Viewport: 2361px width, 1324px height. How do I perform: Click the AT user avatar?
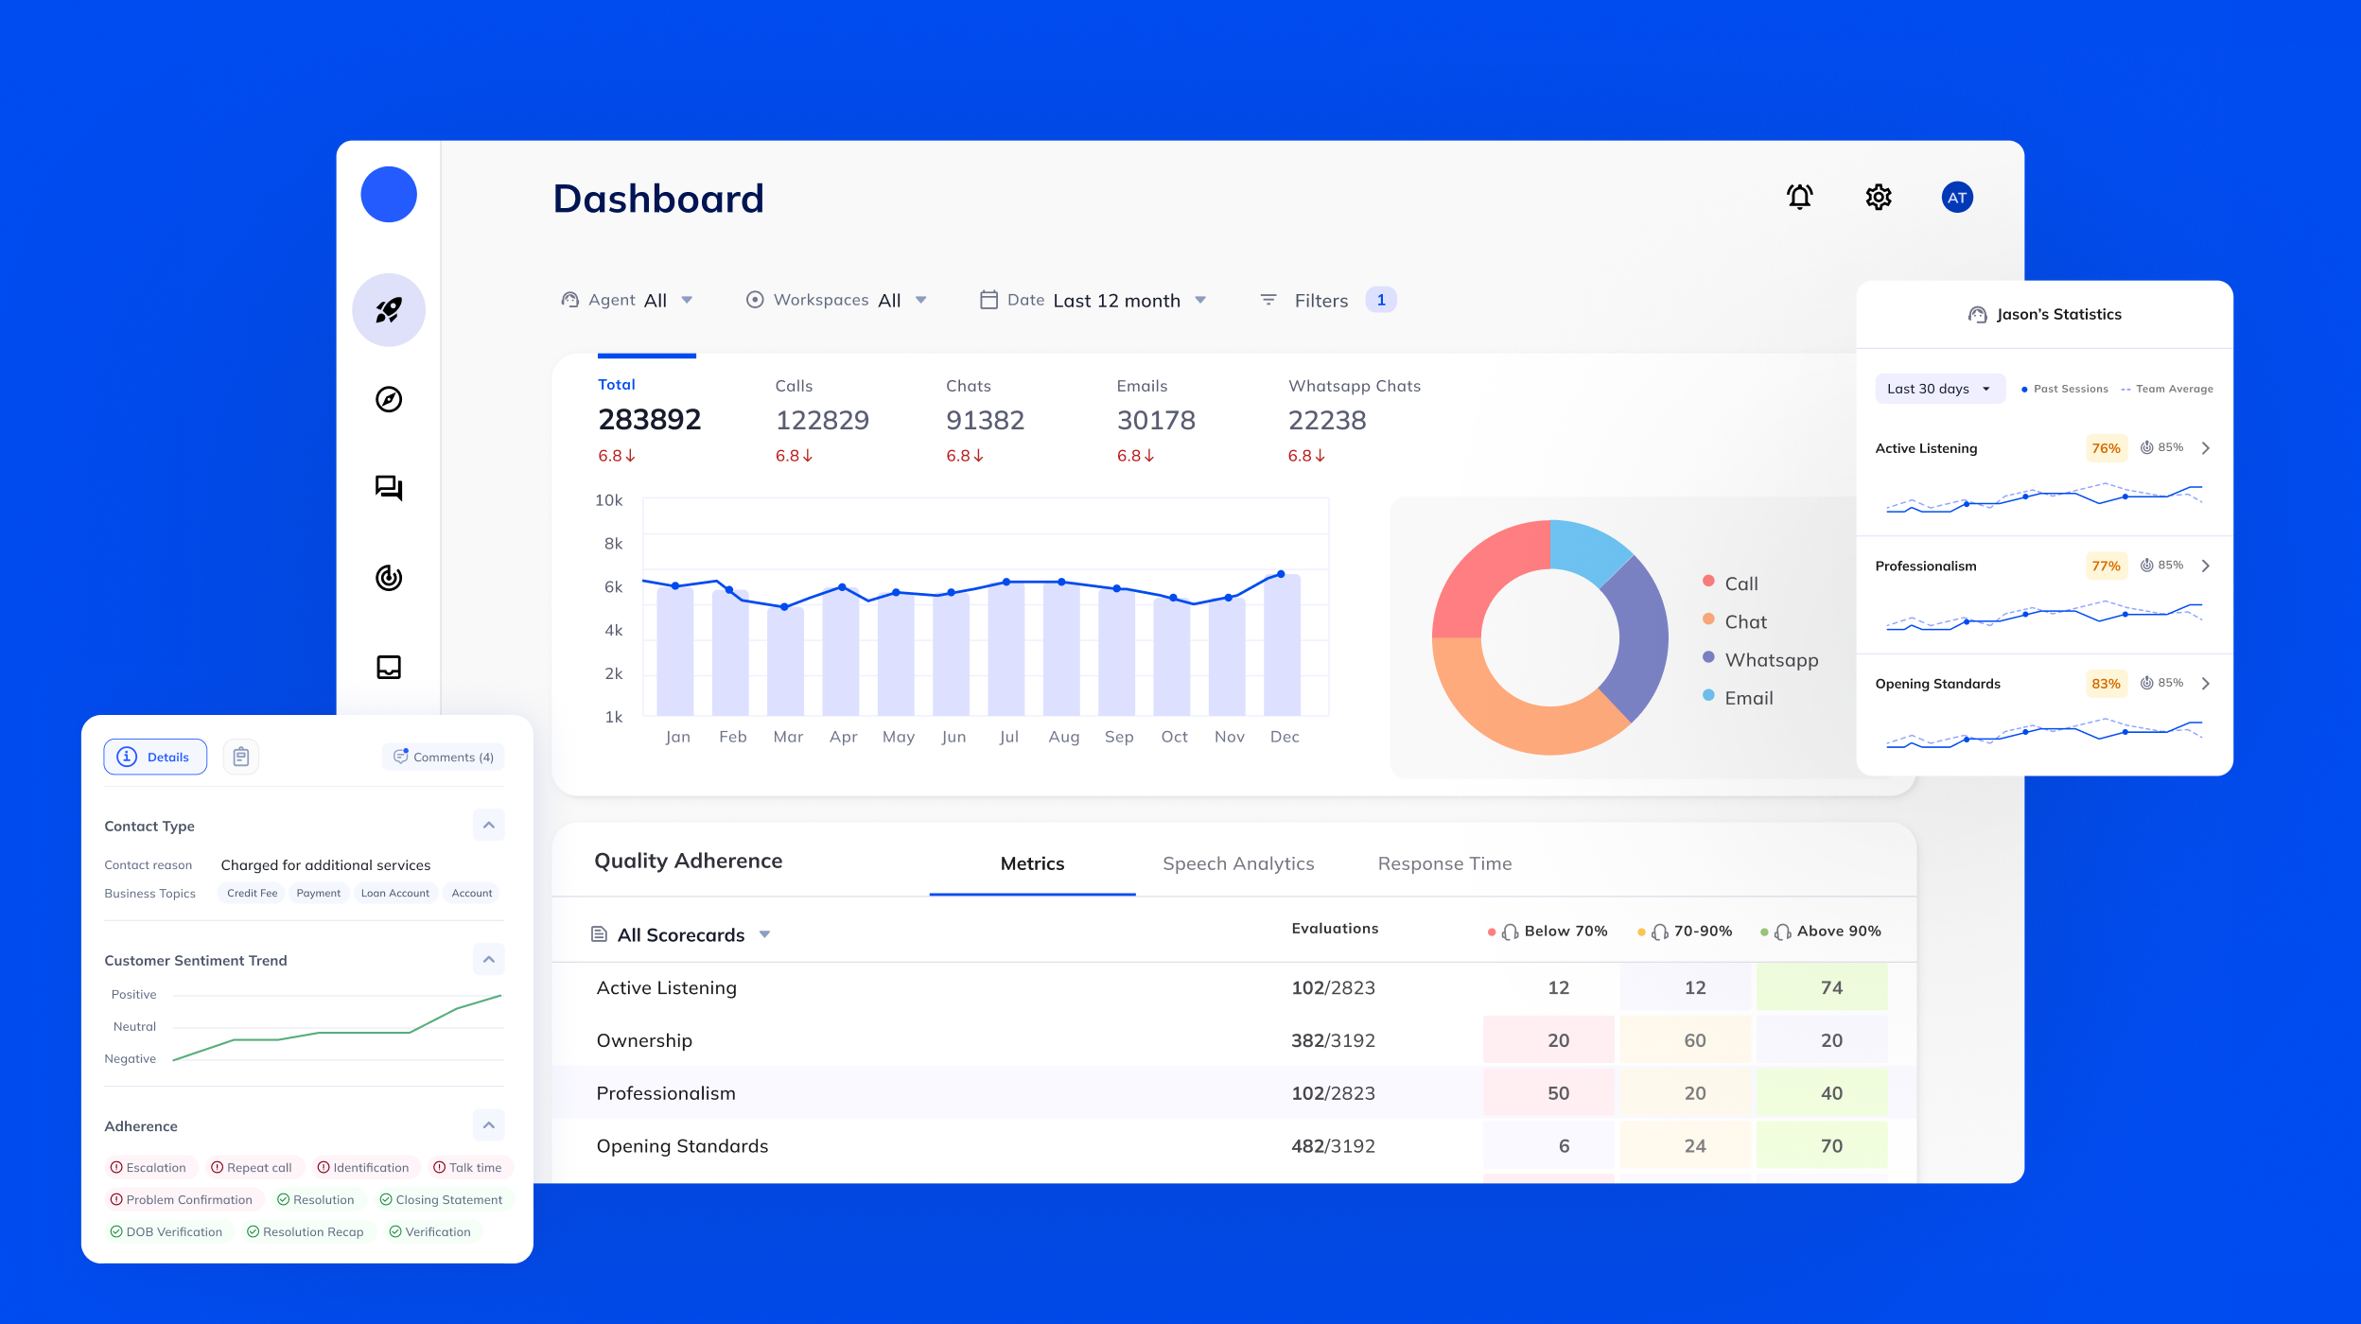click(1956, 197)
